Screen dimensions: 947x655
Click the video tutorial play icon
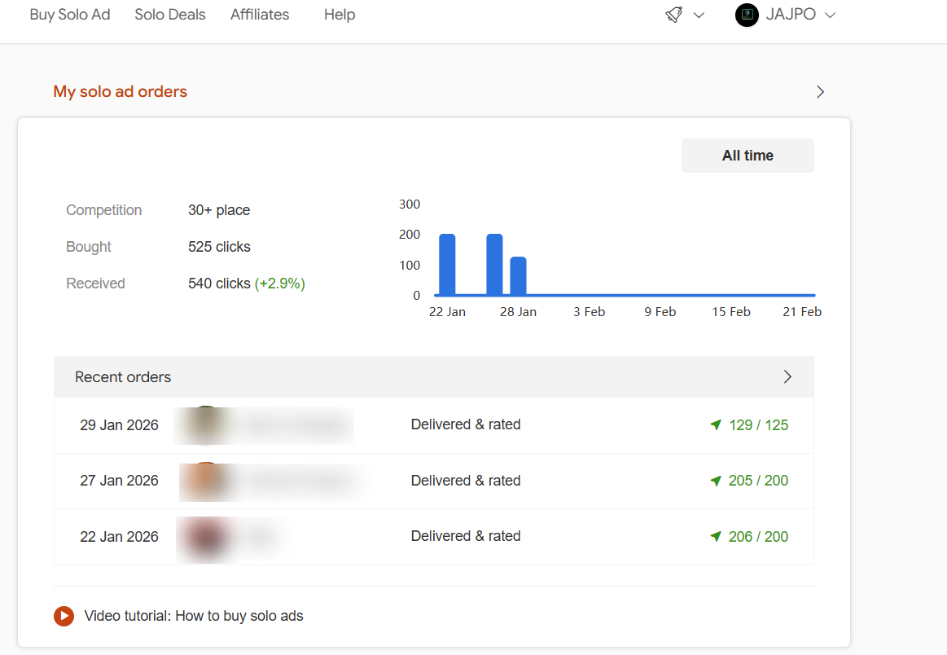click(x=64, y=616)
